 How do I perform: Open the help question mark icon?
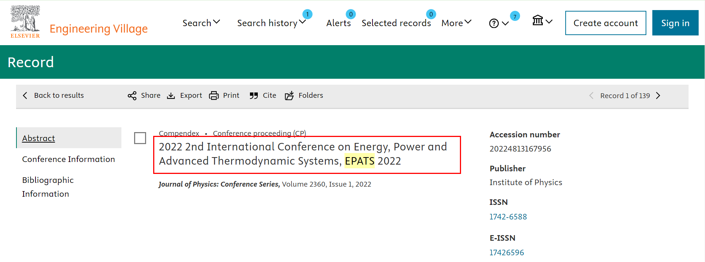[494, 24]
